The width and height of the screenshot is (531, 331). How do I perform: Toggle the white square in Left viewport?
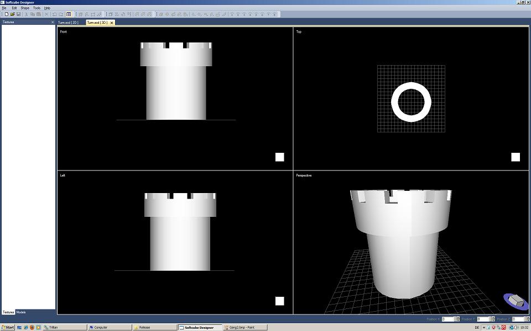(x=279, y=301)
